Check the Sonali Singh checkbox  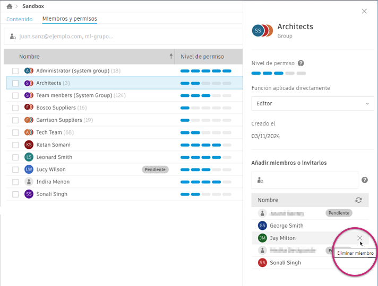[15, 194]
